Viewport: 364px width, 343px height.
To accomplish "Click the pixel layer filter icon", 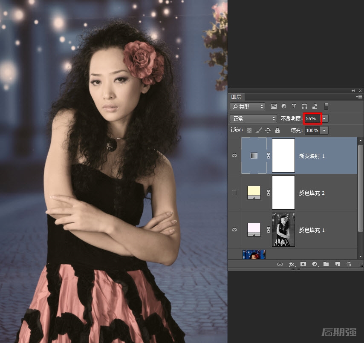I will (x=274, y=106).
